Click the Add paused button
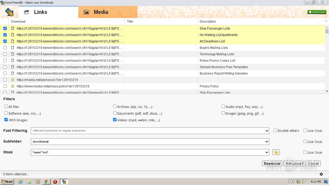Image resolution: width=329 pixels, height=185 pixels. (x=294, y=163)
